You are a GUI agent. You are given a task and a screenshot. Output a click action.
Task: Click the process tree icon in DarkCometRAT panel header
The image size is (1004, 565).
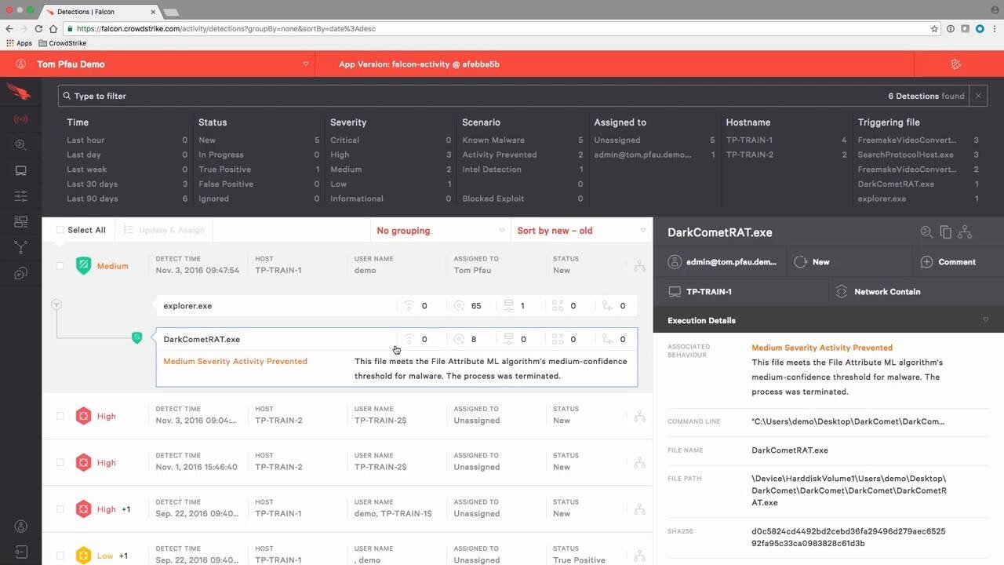(x=965, y=232)
